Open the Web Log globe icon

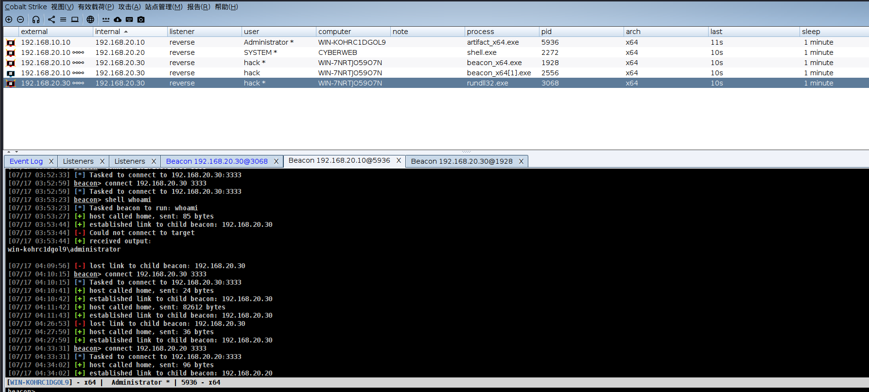[90, 19]
